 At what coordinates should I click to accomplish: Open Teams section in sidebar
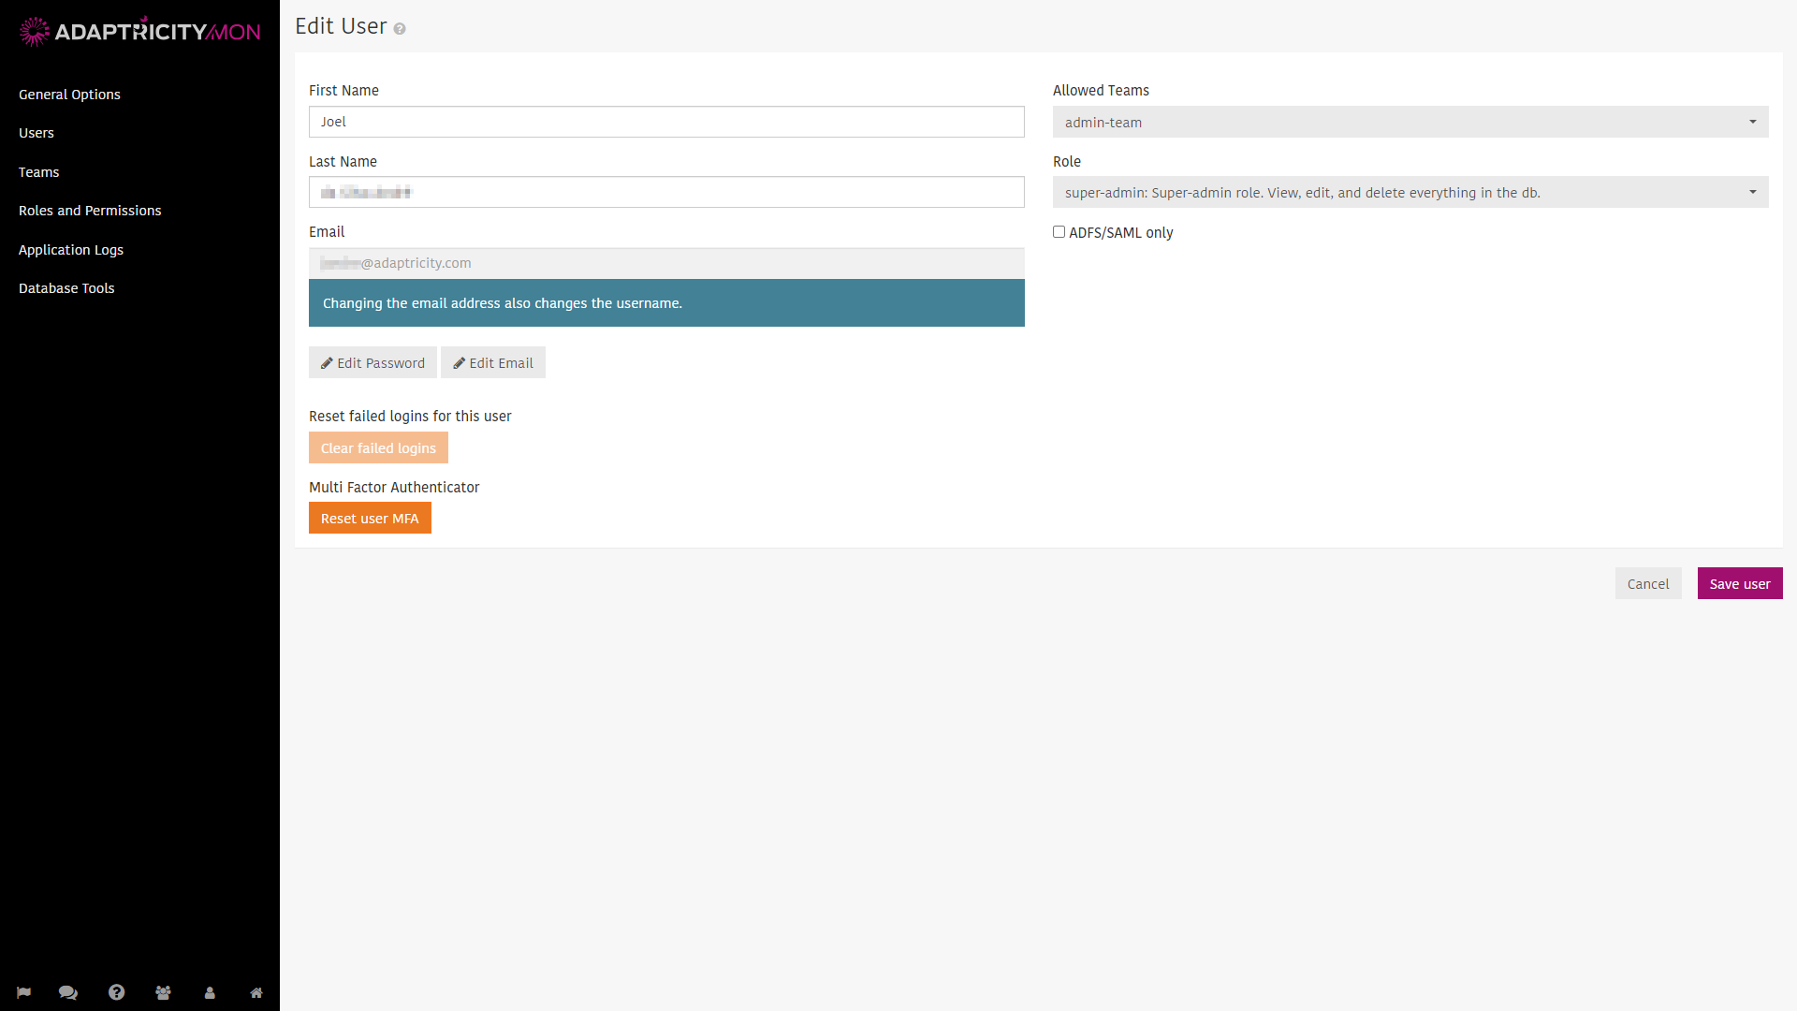[38, 172]
